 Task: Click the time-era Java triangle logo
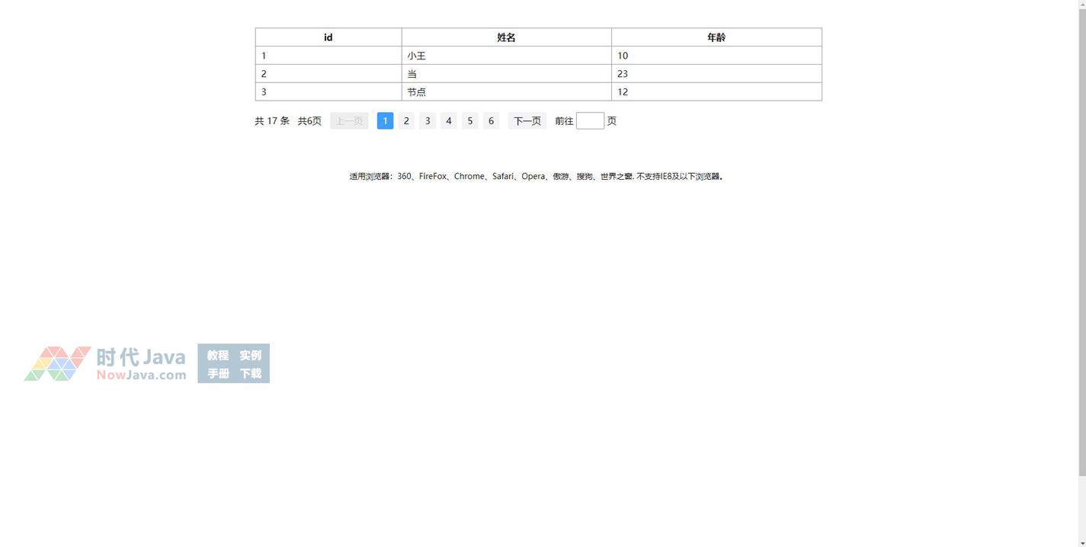pos(57,363)
